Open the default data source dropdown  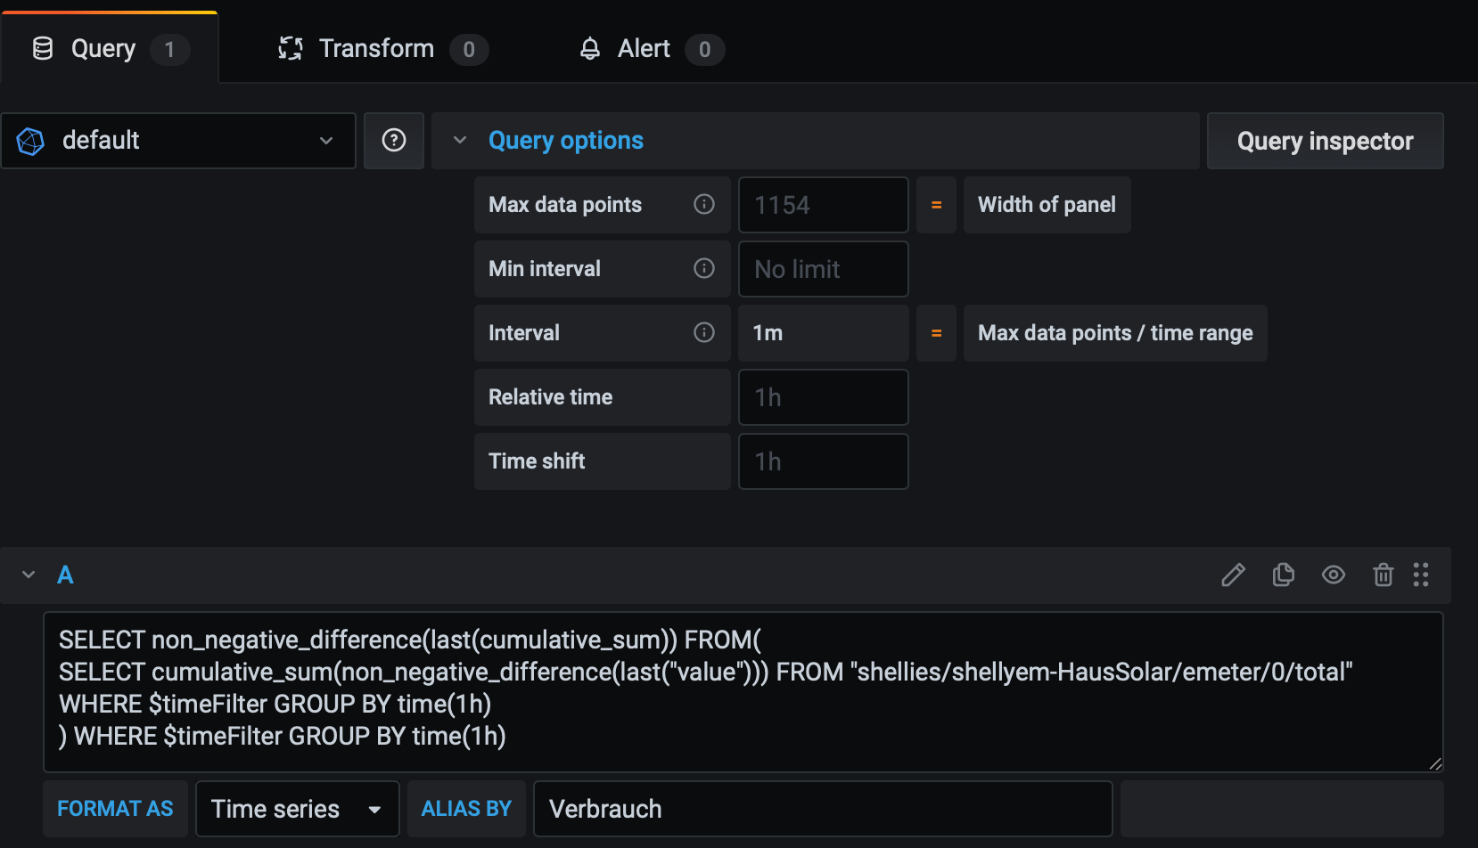(x=178, y=141)
